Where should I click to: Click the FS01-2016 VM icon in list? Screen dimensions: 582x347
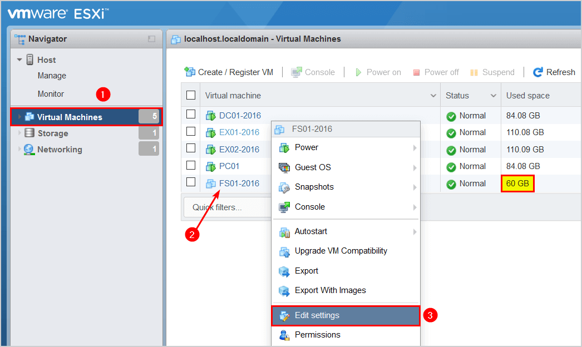(x=211, y=184)
